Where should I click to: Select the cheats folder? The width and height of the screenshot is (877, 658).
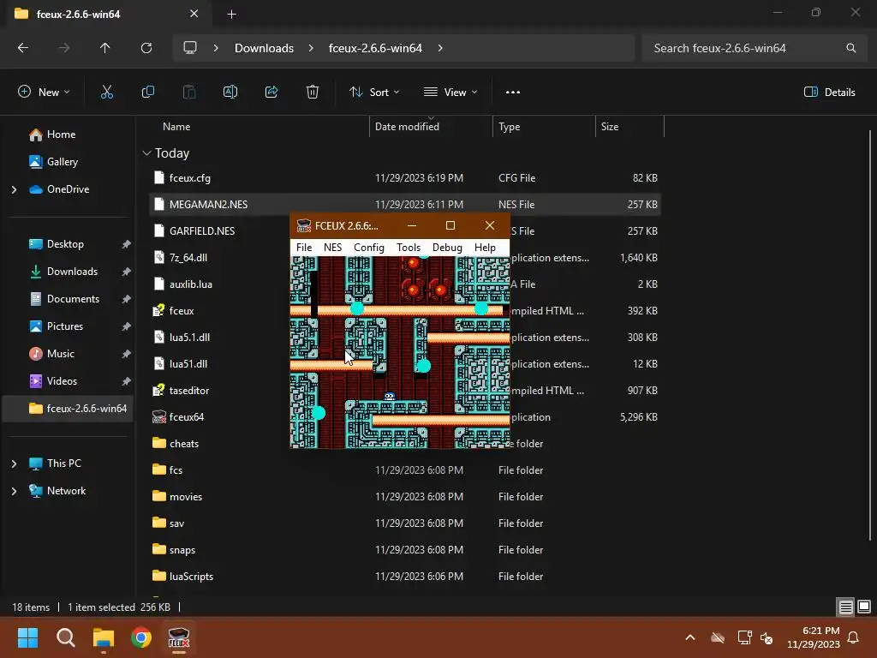point(175,444)
